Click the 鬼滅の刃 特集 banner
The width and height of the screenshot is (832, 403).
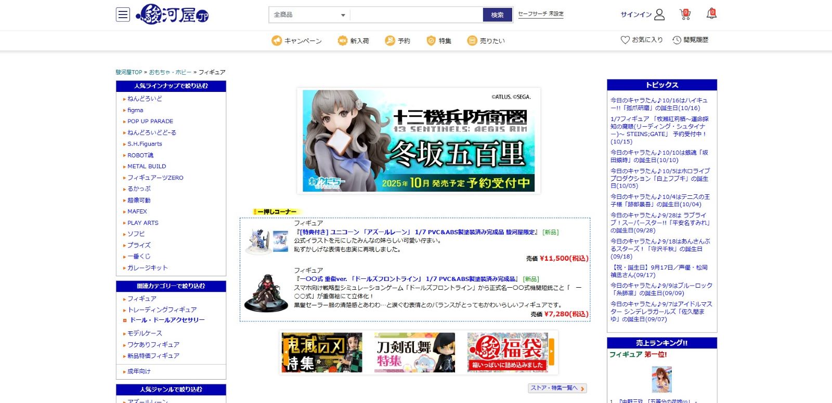tap(322, 353)
